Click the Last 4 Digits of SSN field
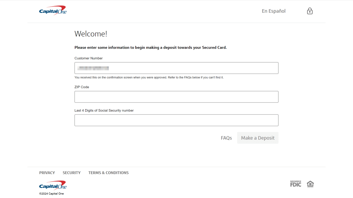353x198 pixels. (176, 120)
